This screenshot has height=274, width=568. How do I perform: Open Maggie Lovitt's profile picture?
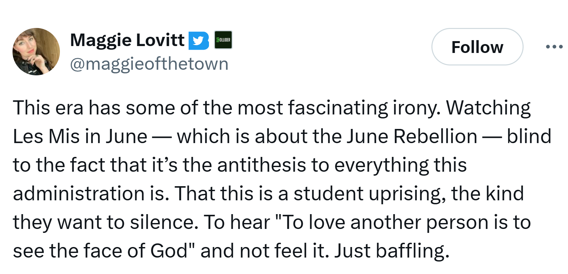point(36,52)
